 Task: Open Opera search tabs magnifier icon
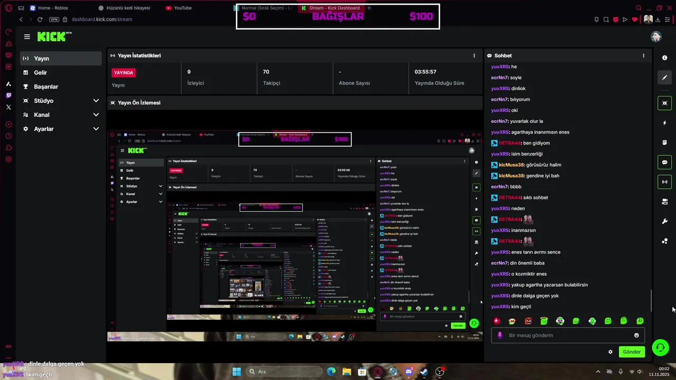(x=639, y=8)
